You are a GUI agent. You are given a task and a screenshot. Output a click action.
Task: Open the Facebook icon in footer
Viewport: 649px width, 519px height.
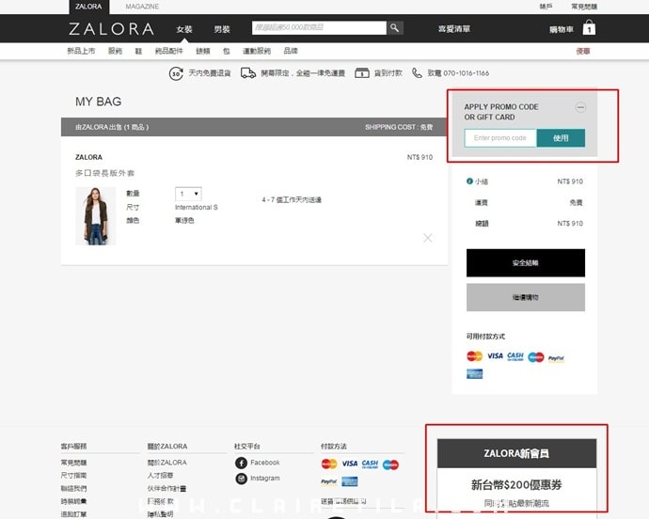241,463
